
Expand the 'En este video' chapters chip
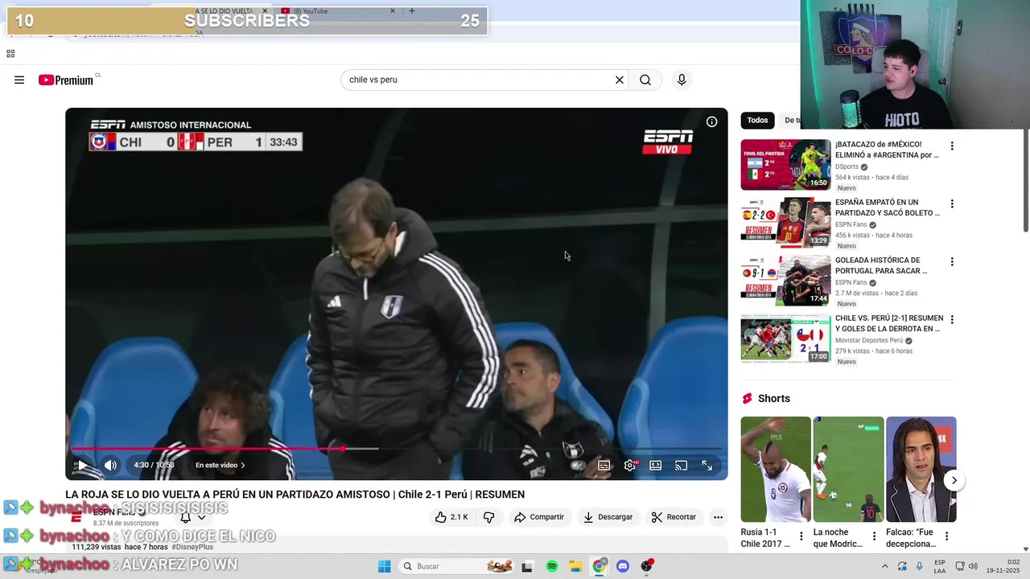point(220,465)
